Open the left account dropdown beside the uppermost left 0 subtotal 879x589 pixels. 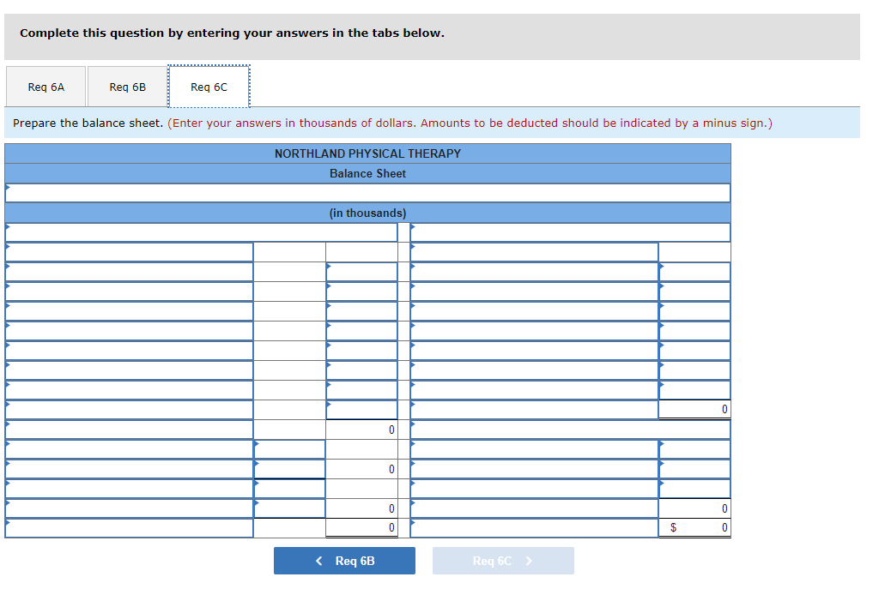(130, 430)
